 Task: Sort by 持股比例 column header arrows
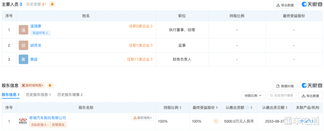point(180,108)
